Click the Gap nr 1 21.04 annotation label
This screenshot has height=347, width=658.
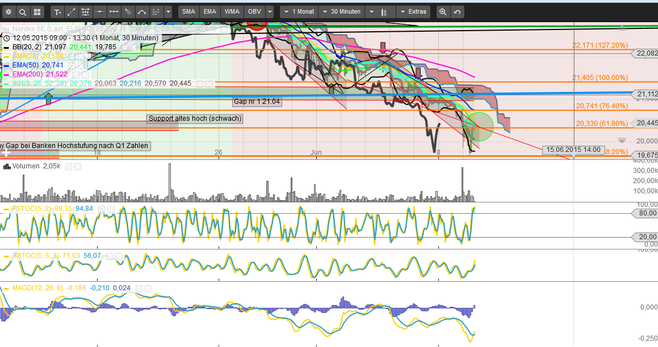pos(257,102)
